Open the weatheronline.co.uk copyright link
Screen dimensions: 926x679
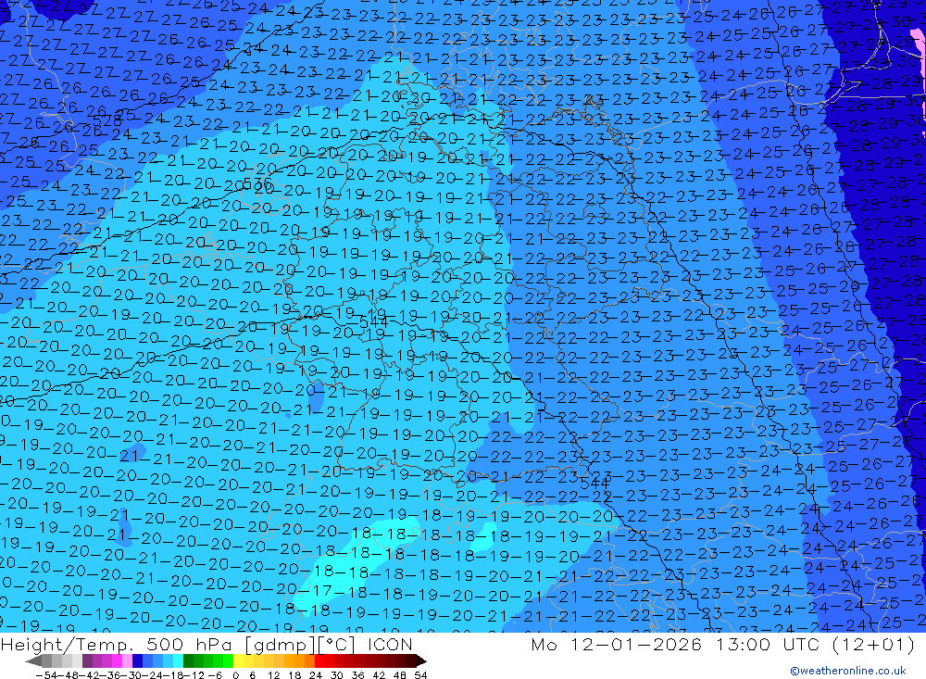click(x=848, y=670)
